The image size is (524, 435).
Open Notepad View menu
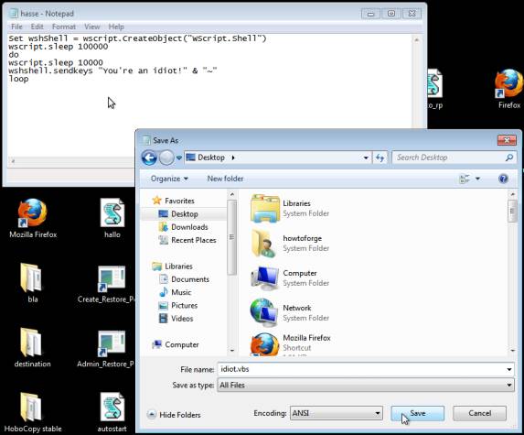click(x=91, y=27)
